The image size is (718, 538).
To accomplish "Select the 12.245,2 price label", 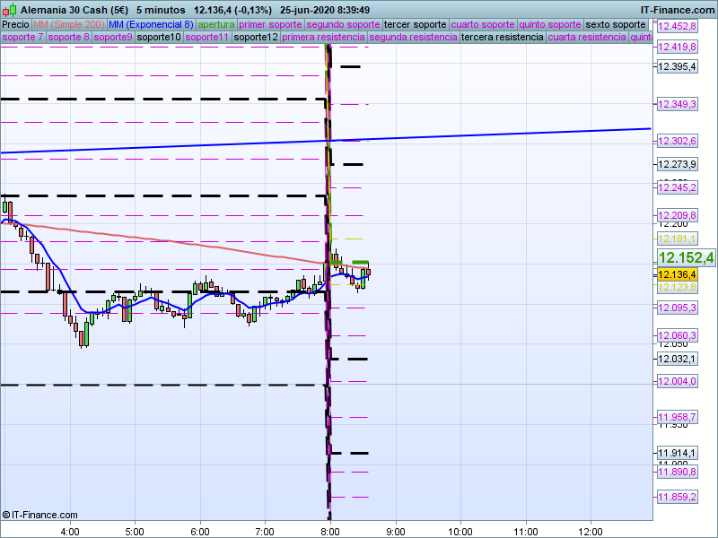I will [677, 187].
